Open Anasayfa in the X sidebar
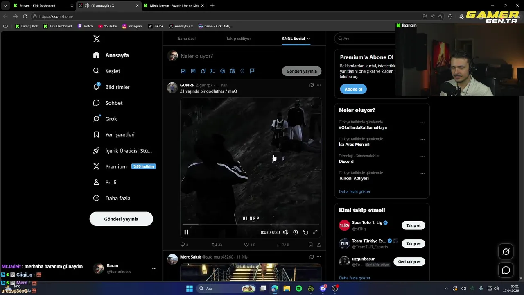Viewport: 524px width, 295px height. (x=111, y=55)
